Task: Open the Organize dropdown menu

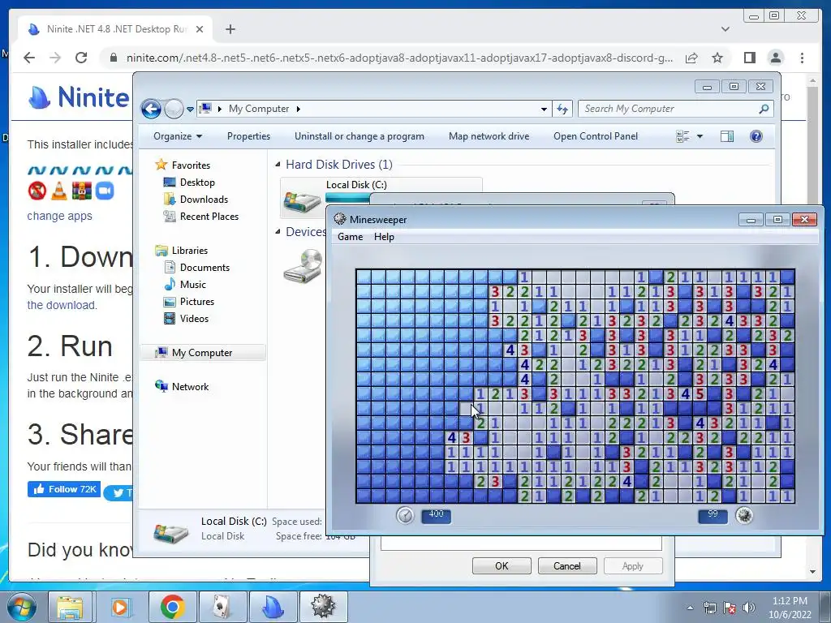Action: pyautogui.click(x=178, y=136)
